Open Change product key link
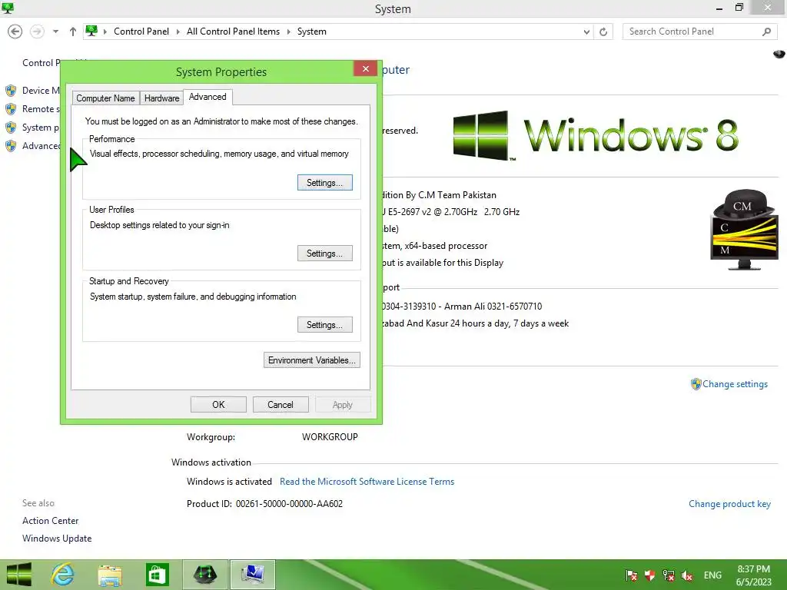This screenshot has width=787, height=590. click(730, 504)
